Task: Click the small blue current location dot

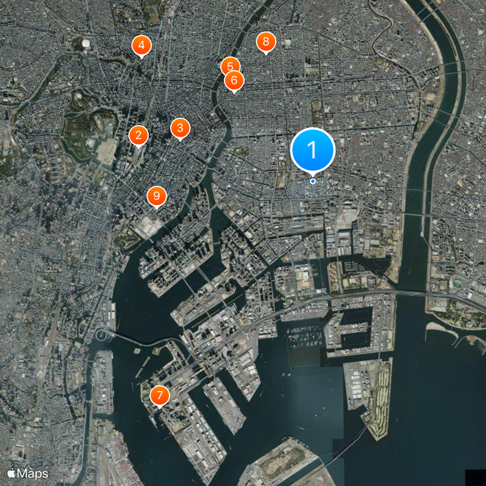Action: [313, 181]
